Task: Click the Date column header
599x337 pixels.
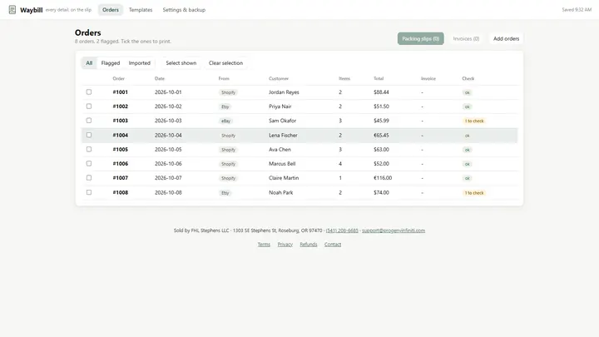Action: [x=160, y=78]
